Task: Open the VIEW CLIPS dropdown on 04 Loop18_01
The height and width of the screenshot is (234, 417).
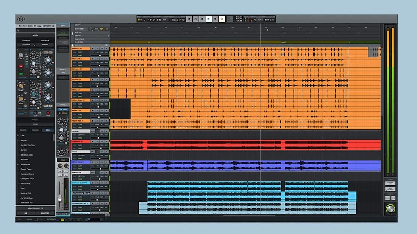Action: pyautogui.click(x=80, y=63)
